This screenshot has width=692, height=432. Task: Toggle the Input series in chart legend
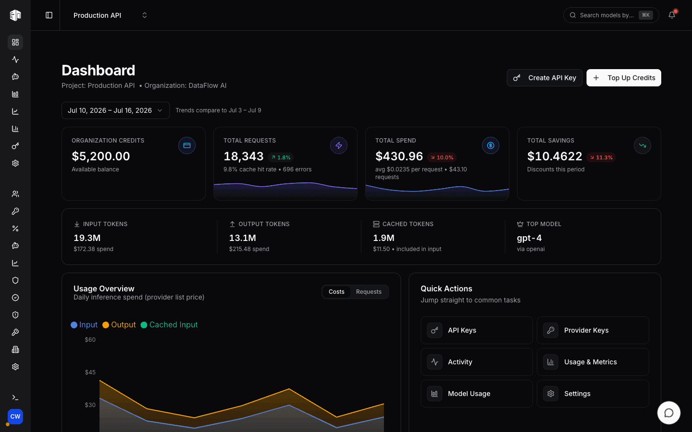pos(84,325)
